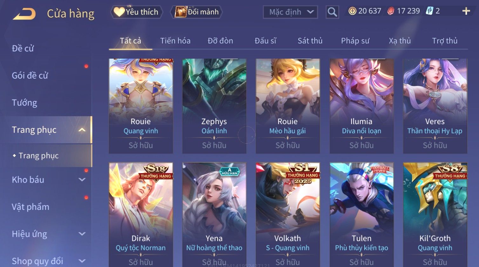Switch to the Sát thủ tab
479x267 pixels.
(x=310, y=41)
